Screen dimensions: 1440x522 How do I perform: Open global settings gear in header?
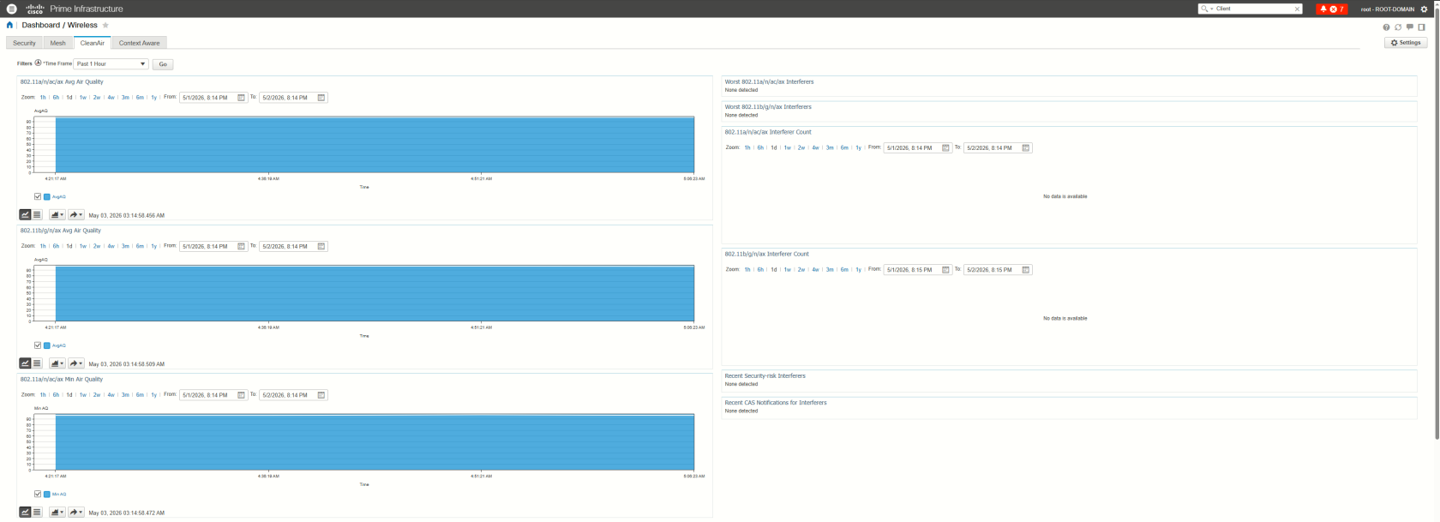click(x=1425, y=9)
